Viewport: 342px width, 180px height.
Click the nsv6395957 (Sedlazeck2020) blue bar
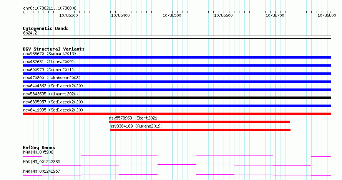[x=177, y=106]
